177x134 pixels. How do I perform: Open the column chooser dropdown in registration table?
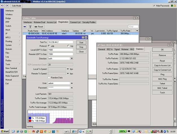tap(137, 31)
